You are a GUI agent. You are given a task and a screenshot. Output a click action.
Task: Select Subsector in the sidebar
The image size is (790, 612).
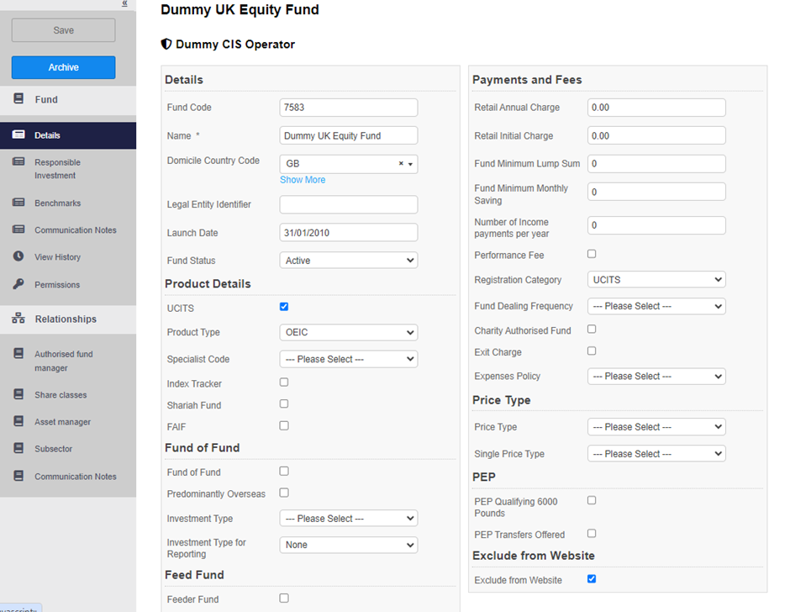[53, 449]
